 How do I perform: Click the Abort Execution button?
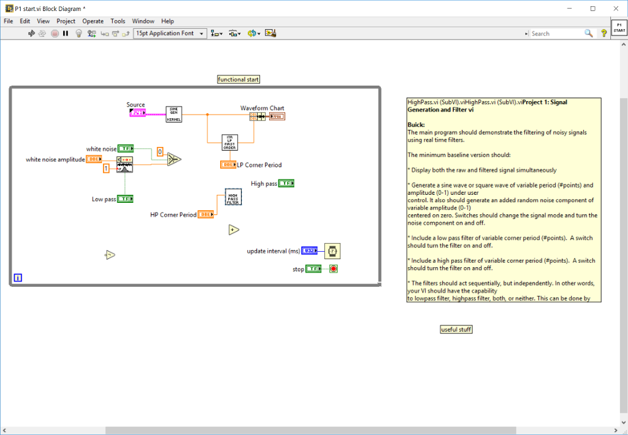pos(54,33)
